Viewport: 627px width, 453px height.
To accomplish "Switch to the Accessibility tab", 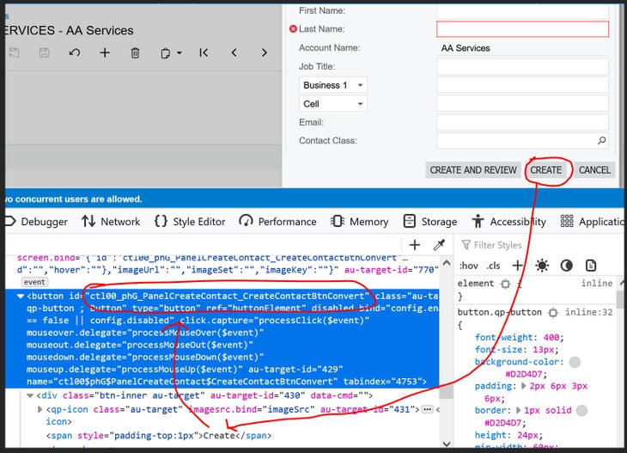I will (508, 222).
